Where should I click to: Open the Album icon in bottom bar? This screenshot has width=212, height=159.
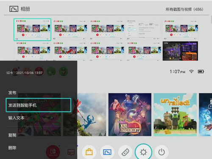107,152
